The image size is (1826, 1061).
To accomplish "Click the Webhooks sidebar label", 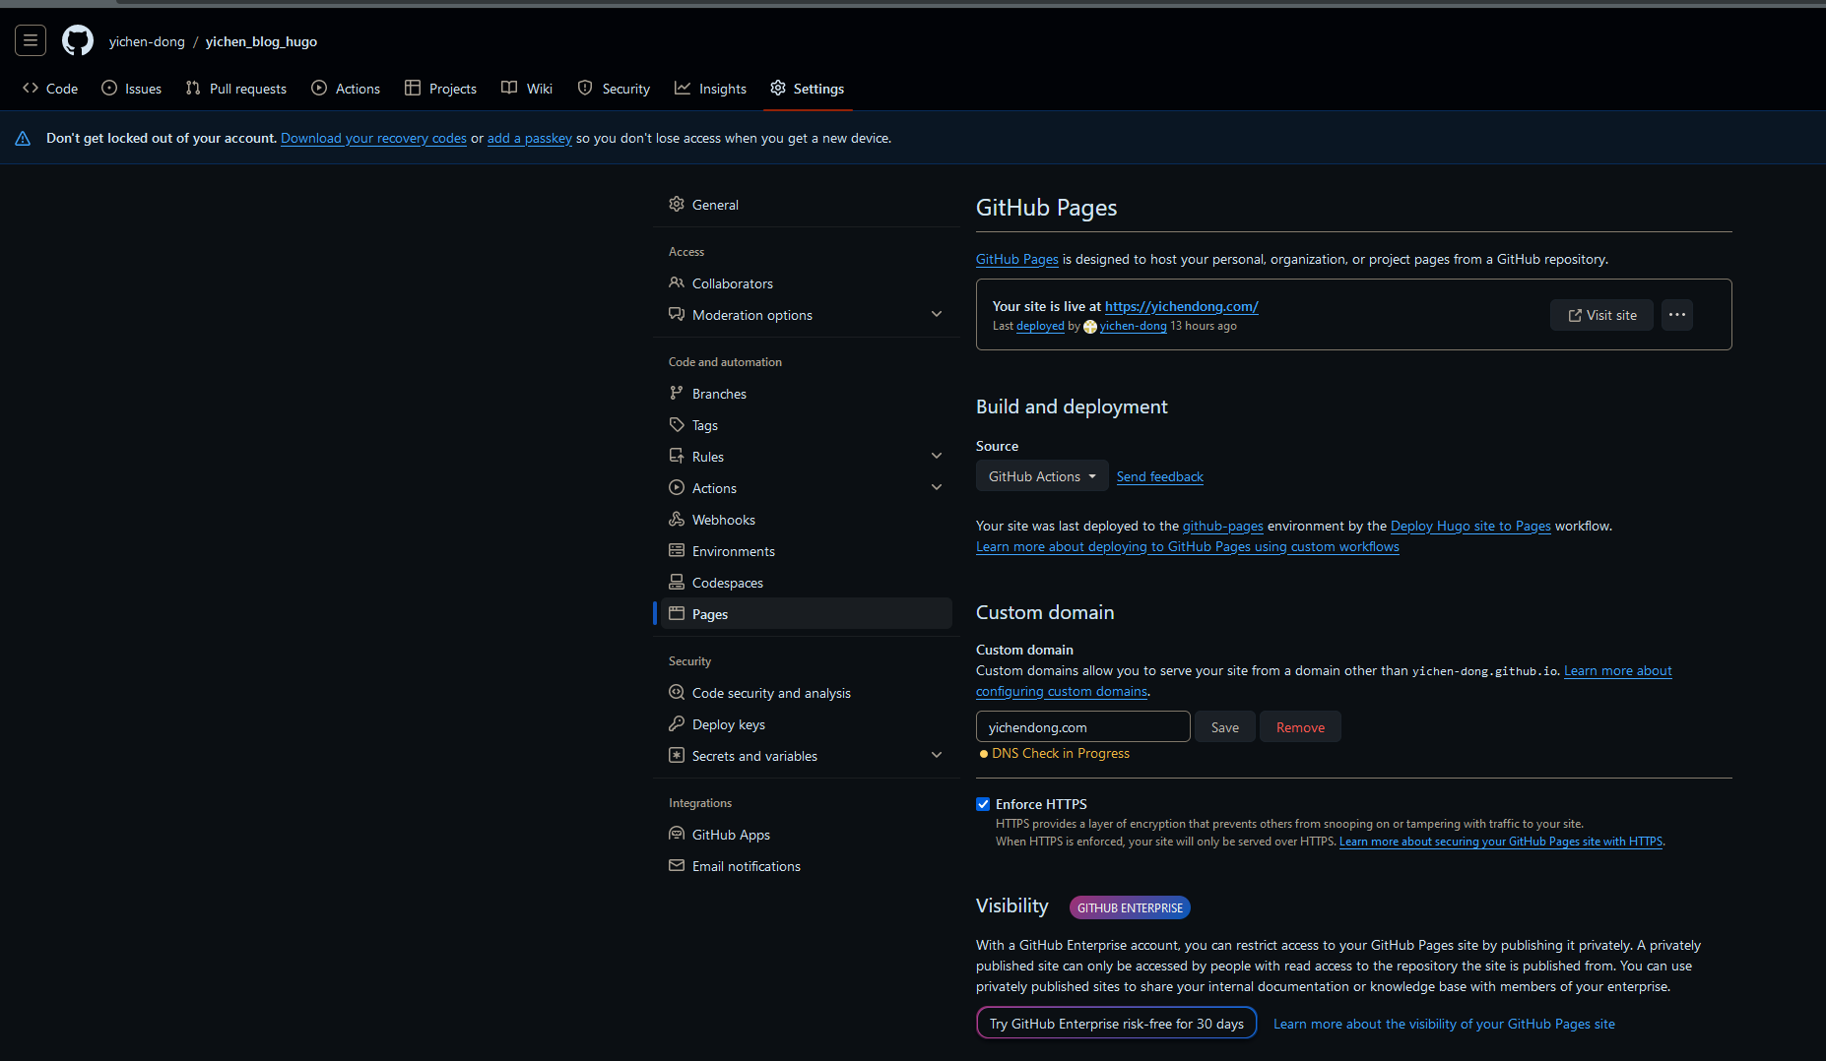I will click(x=724, y=520).
